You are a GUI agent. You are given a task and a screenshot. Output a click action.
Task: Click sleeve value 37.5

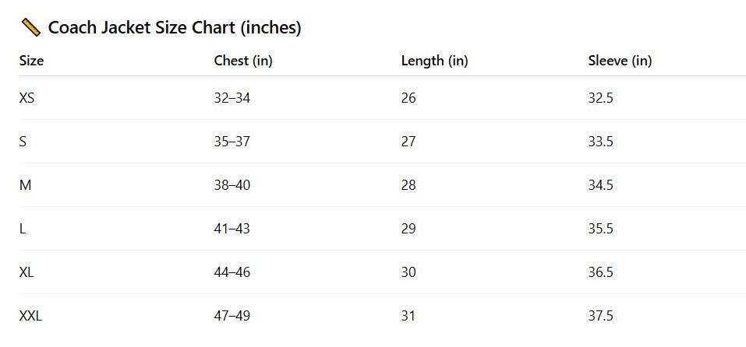[x=601, y=316]
